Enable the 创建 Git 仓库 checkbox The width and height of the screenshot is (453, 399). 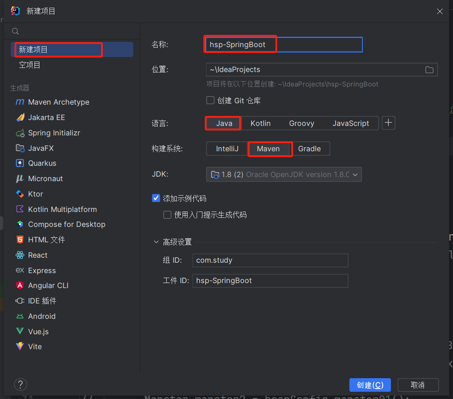point(210,100)
